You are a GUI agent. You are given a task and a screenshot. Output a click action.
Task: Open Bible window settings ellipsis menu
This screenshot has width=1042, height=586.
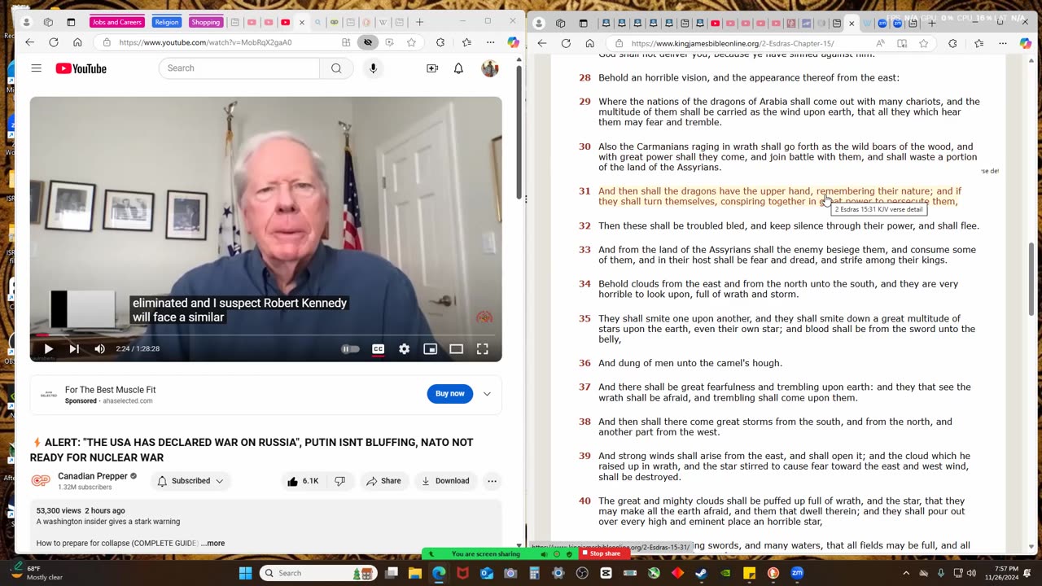1002,43
